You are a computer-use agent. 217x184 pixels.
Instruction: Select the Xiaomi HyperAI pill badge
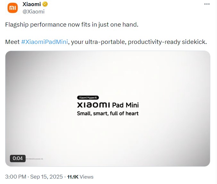88,98
